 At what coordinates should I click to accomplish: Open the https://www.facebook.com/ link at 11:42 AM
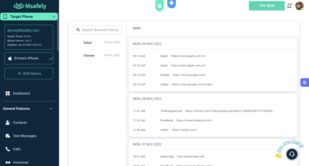coord(194,121)
